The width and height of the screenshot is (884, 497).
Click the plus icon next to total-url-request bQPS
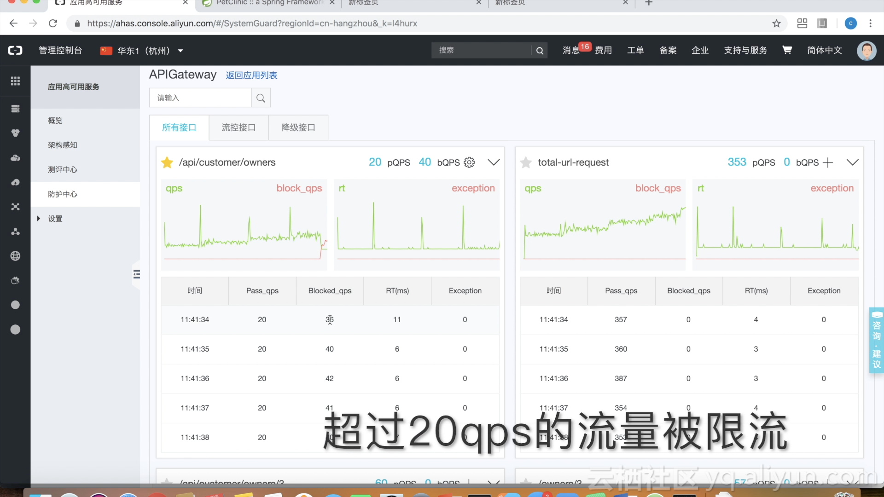pyautogui.click(x=828, y=162)
